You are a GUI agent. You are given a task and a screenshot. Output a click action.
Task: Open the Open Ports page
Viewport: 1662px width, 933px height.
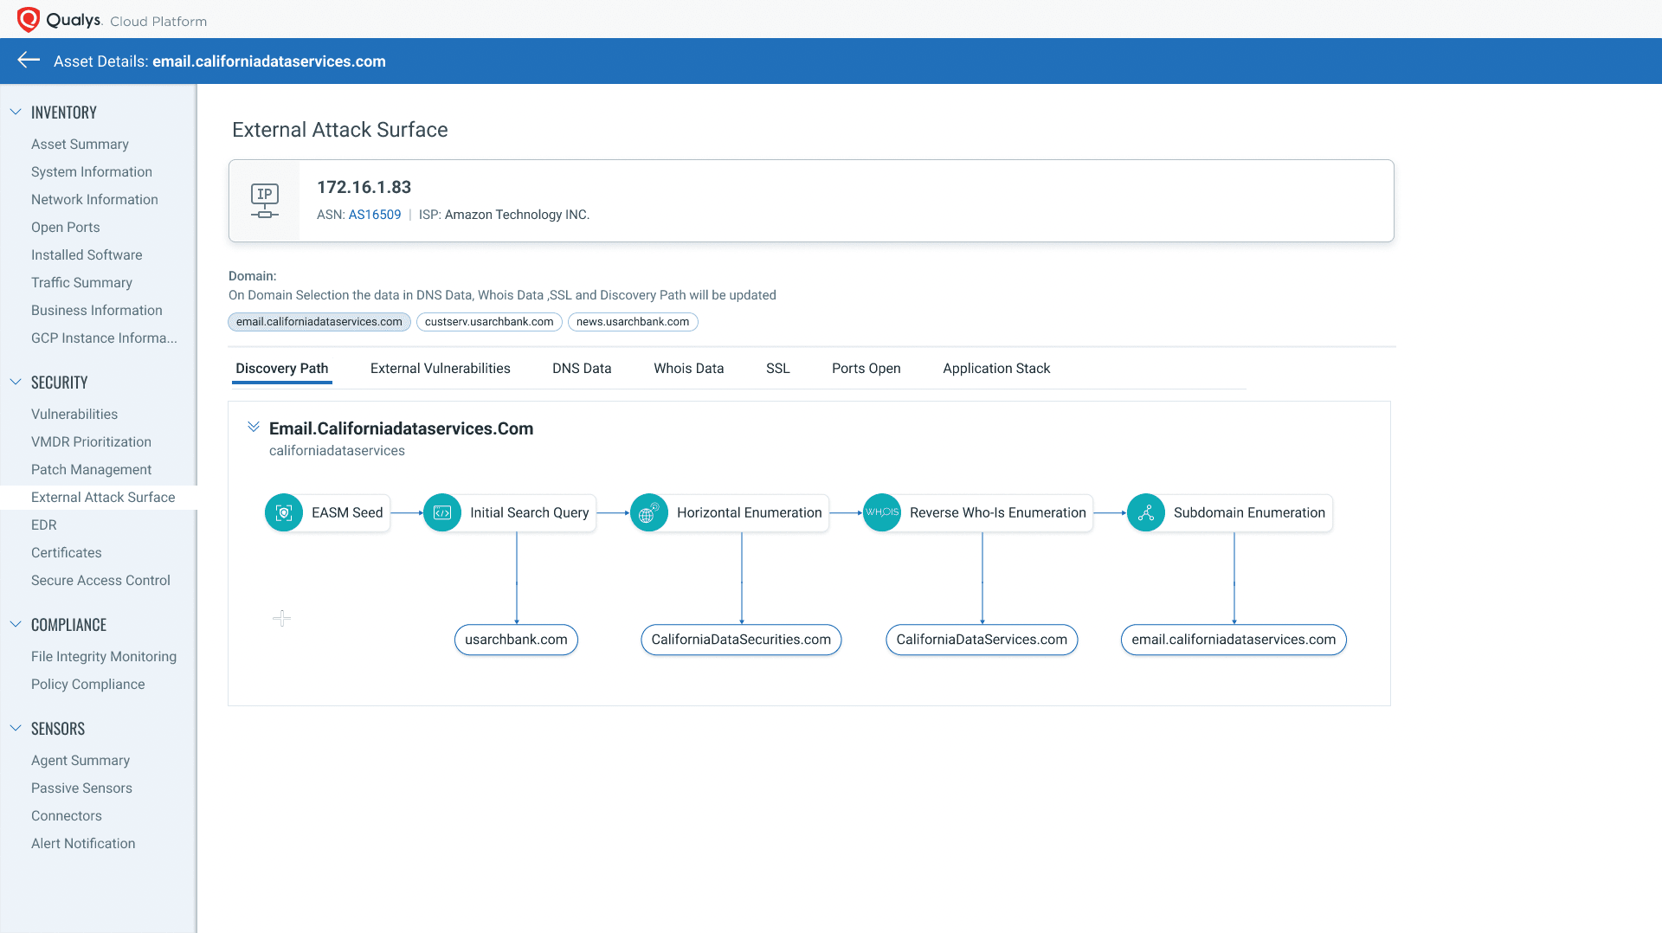click(x=66, y=228)
